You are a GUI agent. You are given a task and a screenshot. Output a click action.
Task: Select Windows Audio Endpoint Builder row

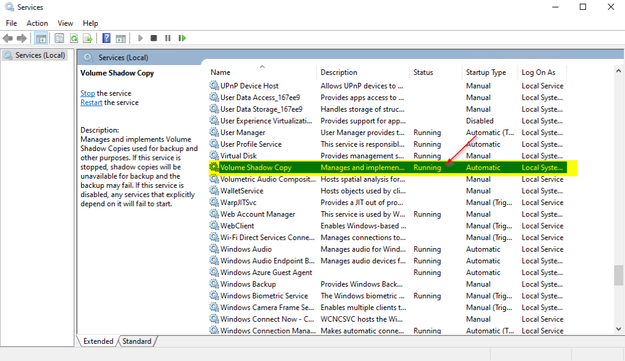pos(387,260)
